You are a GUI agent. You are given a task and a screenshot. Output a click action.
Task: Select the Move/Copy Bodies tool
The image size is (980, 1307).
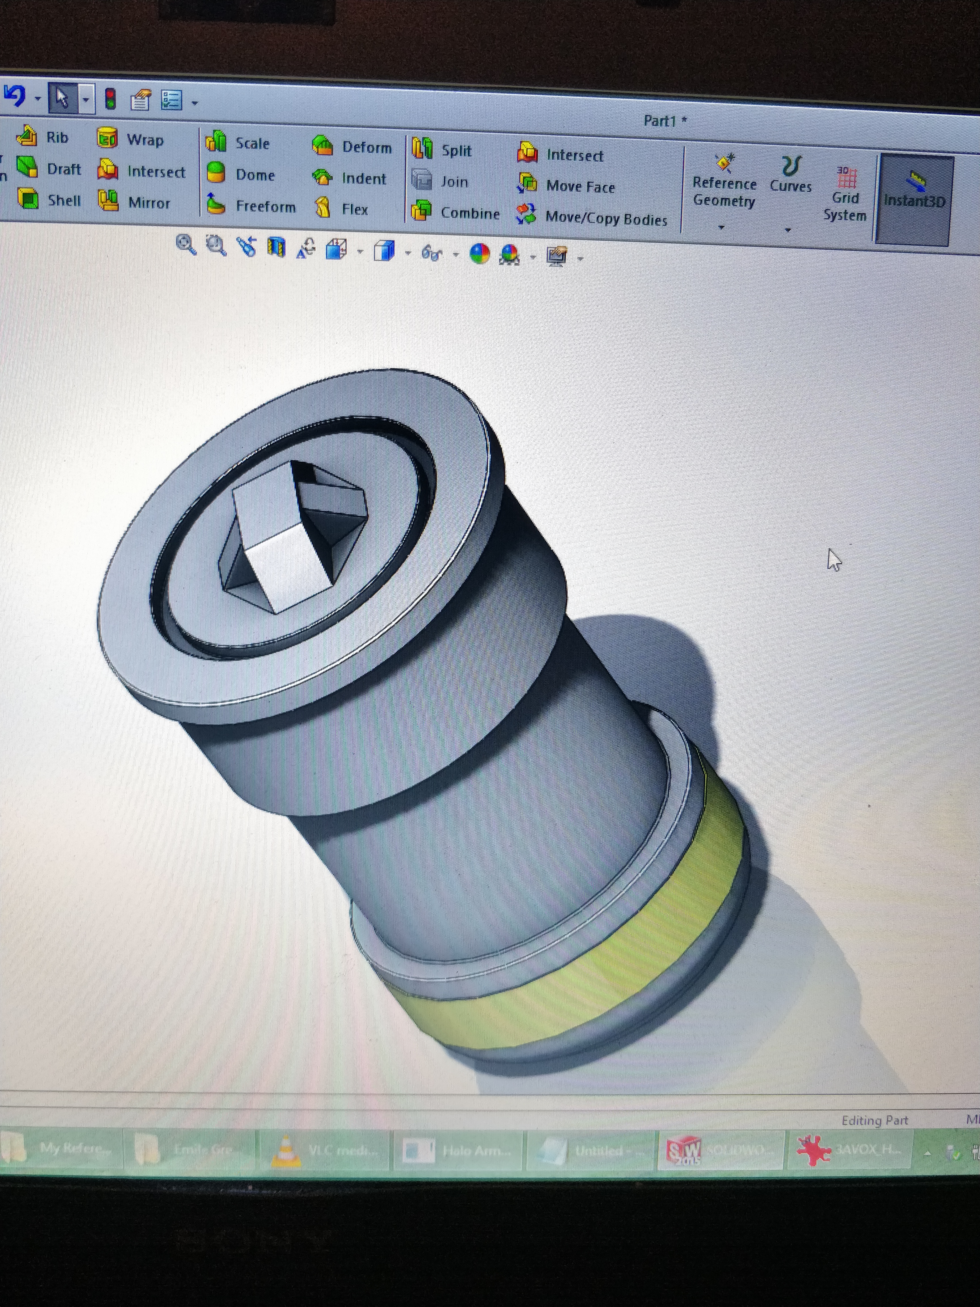pyautogui.click(x=591, y=218)
